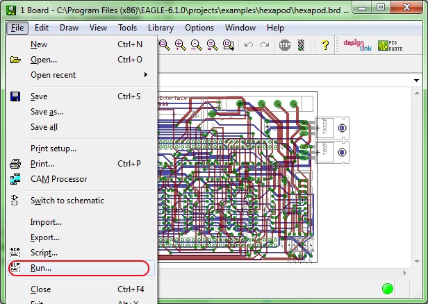Open help via yellow question mark

point(325,44)
